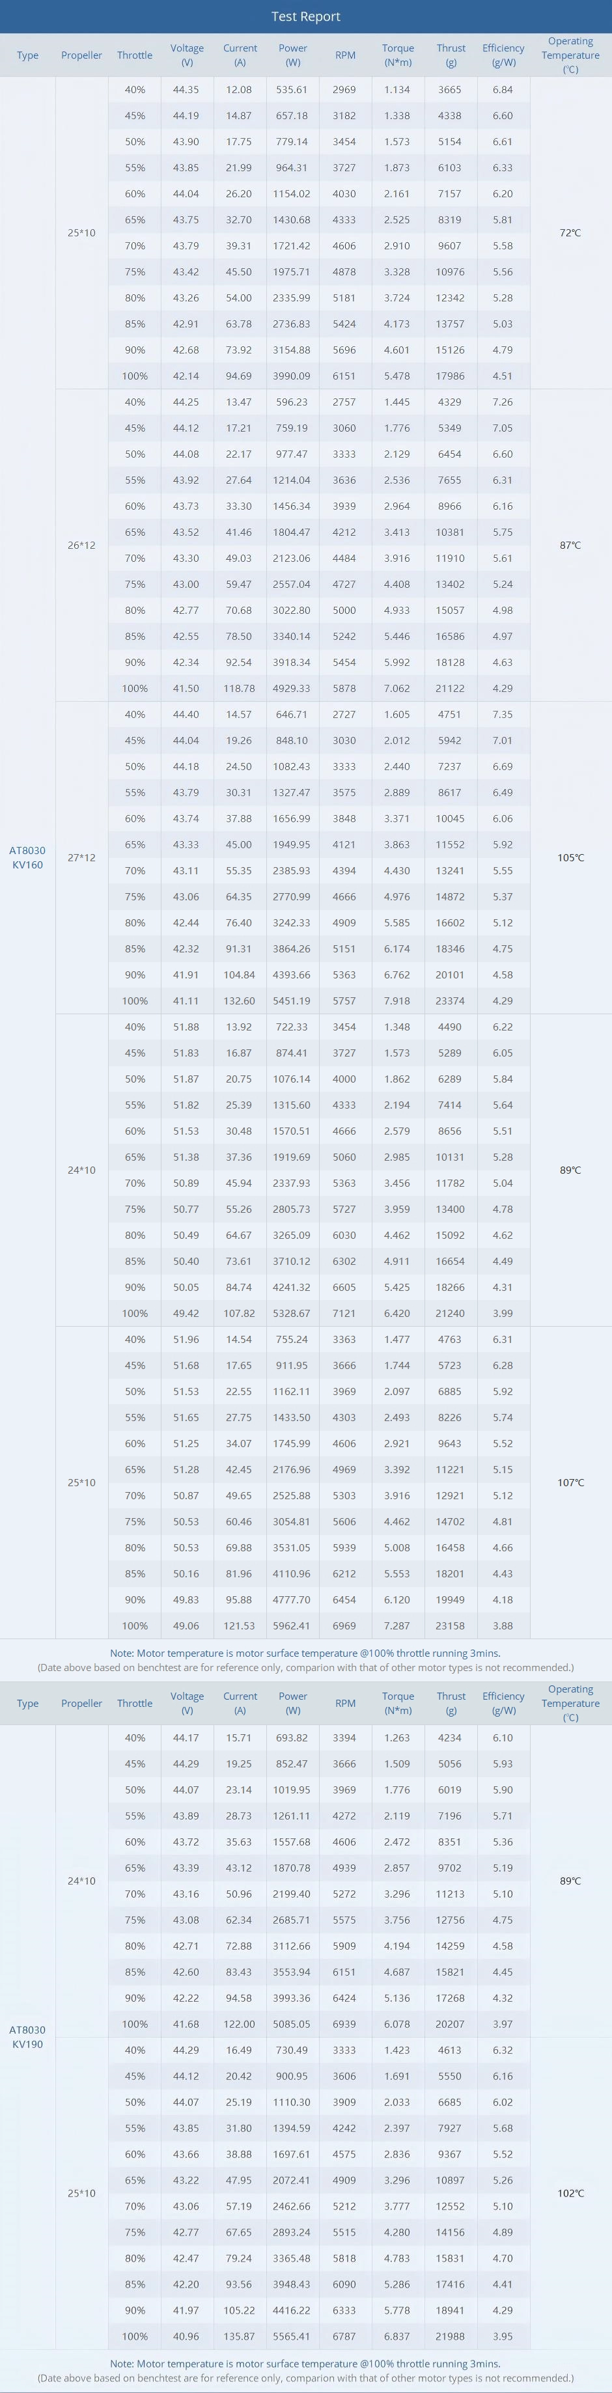This screenshot has height=2393, width=612.
Task: Click the Test Report title bar
Action: point(305,17)
